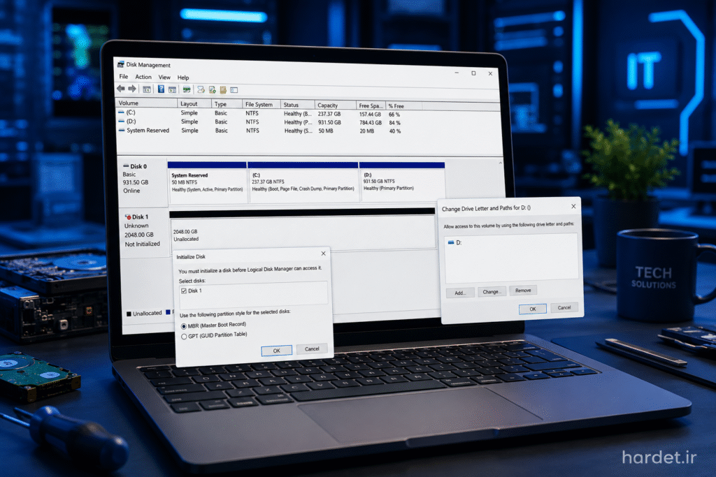The image size is (716, 477).
Task: Click the D: drive icon in Change Drive Letter list
Action: [x=451, y=242]
